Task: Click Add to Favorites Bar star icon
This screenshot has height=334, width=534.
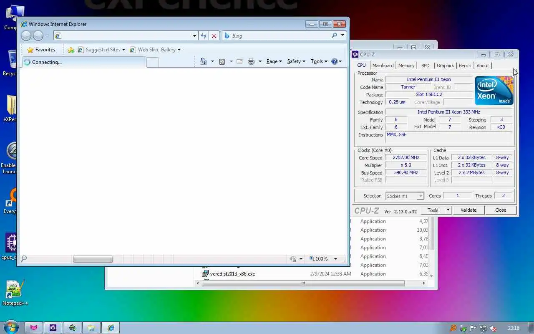Action: tap(71, 50)
